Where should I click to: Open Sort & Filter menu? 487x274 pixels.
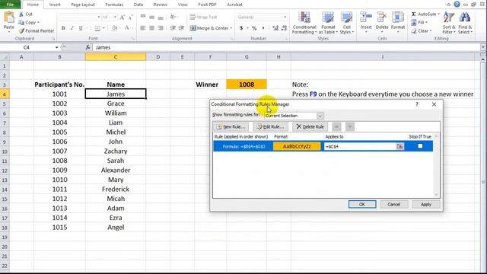449,23
